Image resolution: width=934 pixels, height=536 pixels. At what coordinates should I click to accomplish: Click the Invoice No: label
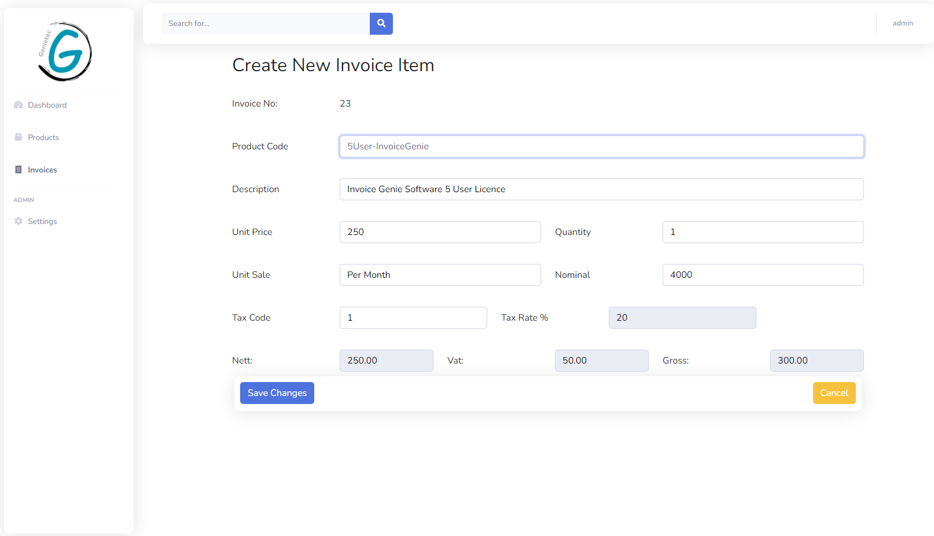[x=255, y=104]
